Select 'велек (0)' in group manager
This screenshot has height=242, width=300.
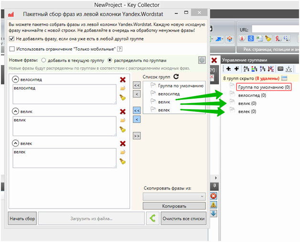[x=247, y=111]
